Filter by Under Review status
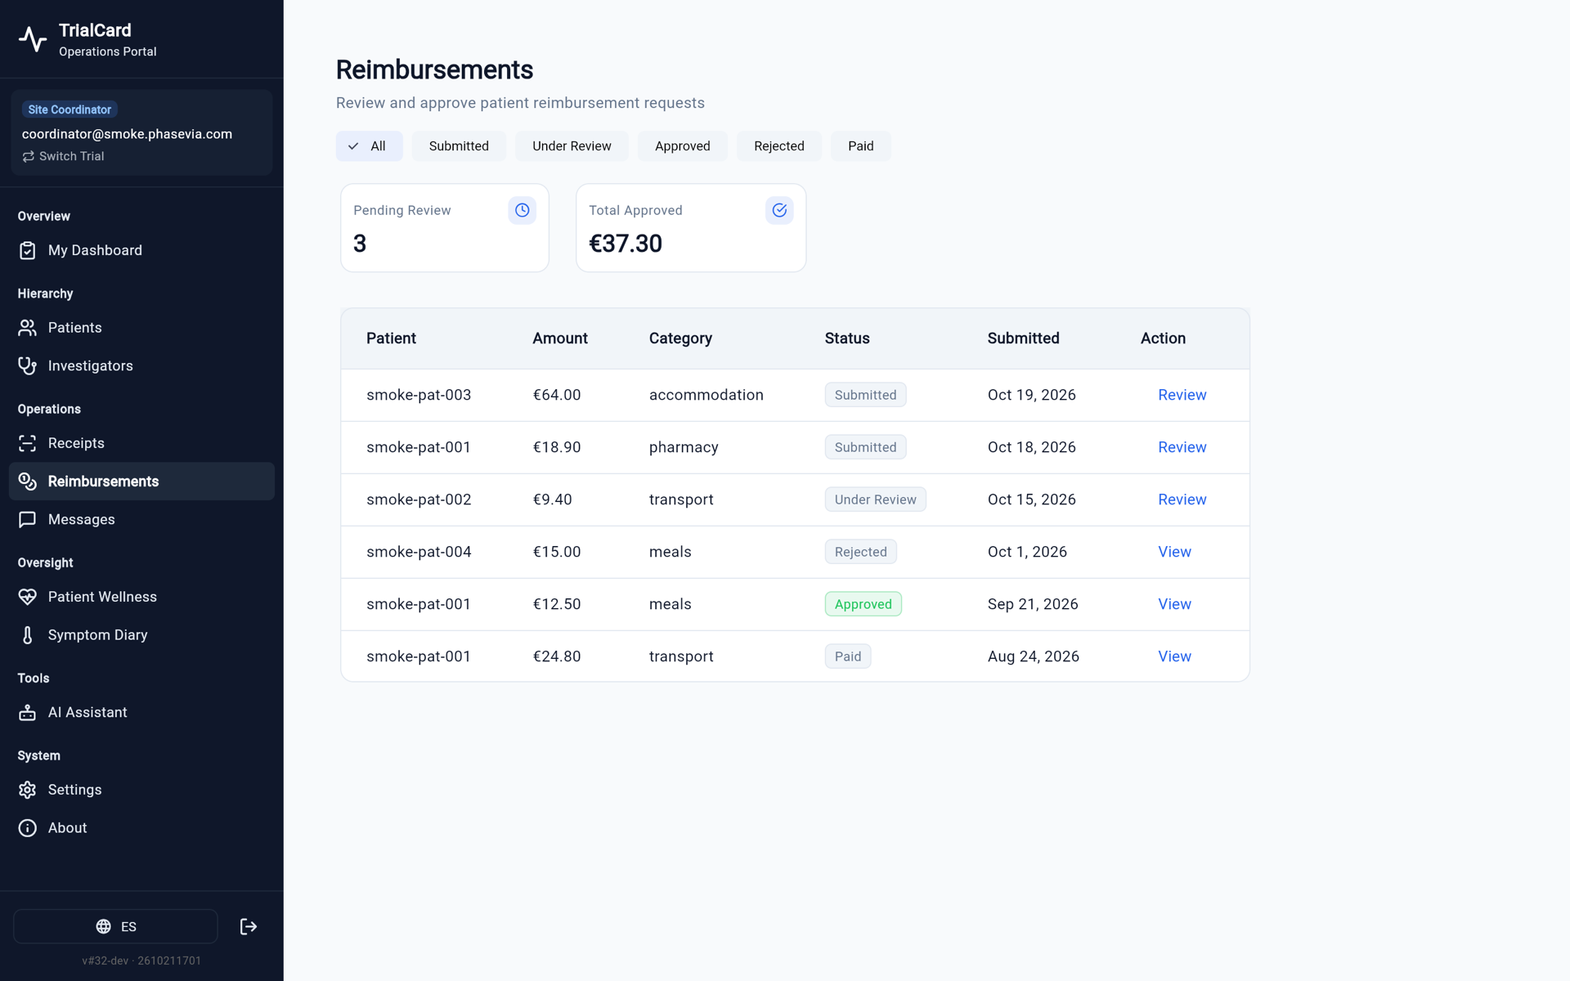1570x981 pixels. point(572,146)
